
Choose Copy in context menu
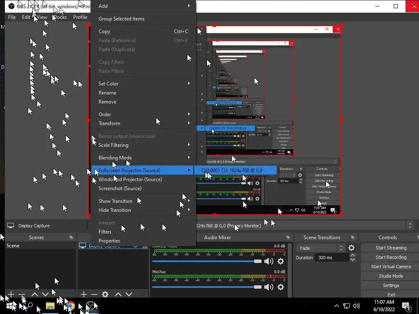144,31
